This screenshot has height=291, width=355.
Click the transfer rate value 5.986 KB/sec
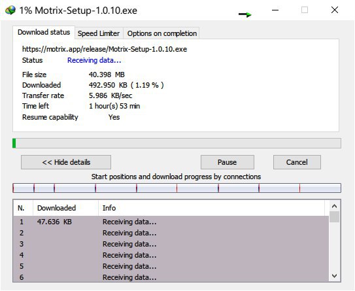110,95
